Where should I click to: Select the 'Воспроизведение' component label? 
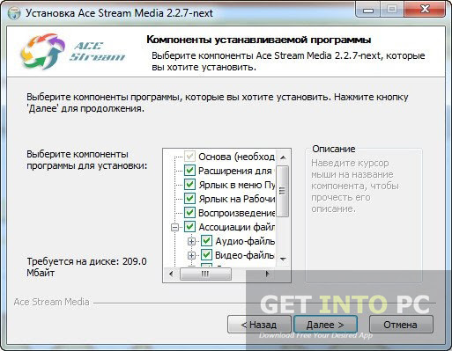click(x=237, y=213)
